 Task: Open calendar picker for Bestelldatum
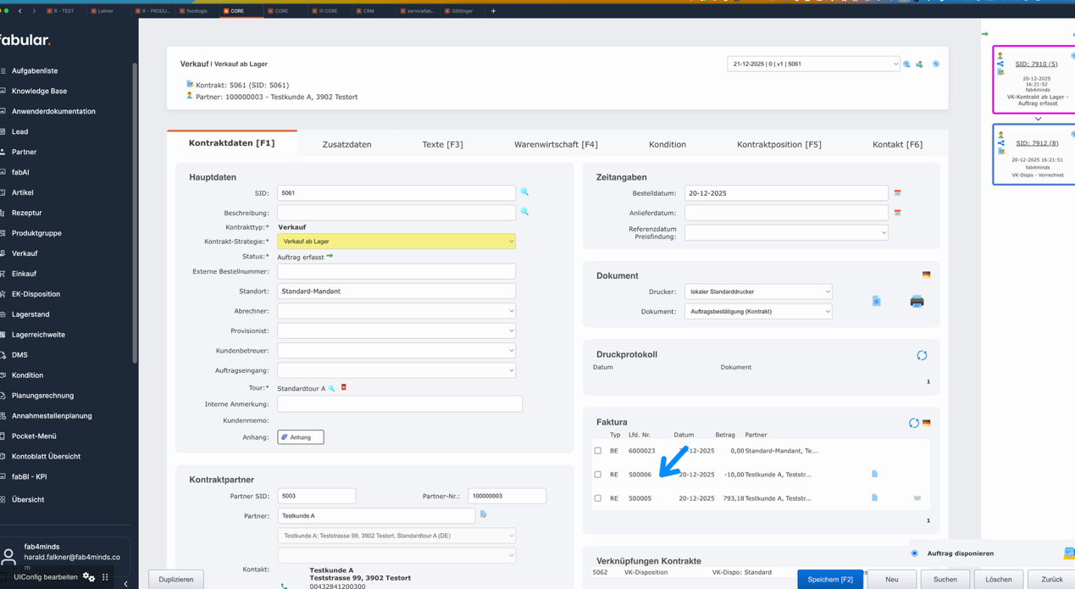click(897, 193)
